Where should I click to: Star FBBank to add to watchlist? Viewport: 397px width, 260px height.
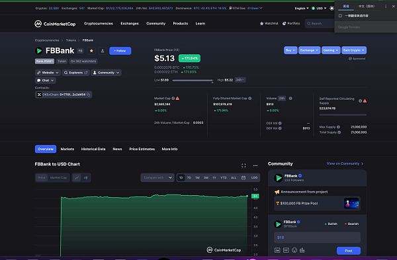tap(91, 51)
